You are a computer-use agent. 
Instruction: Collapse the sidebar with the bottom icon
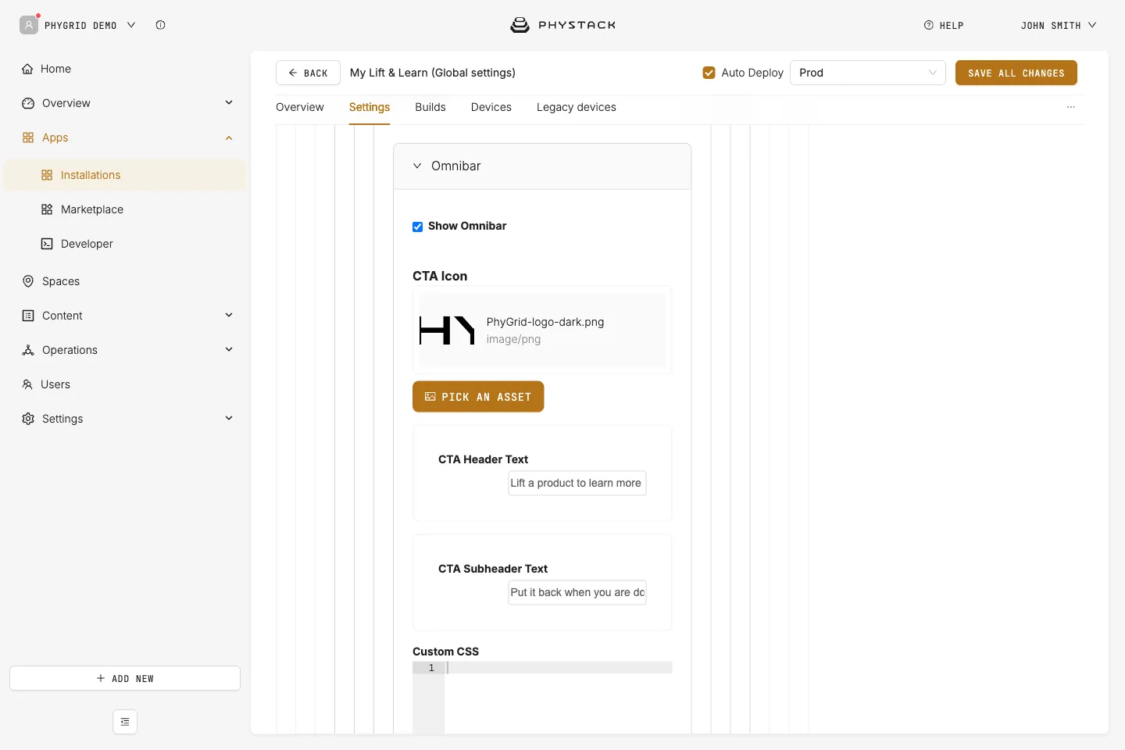click(125, 722)
